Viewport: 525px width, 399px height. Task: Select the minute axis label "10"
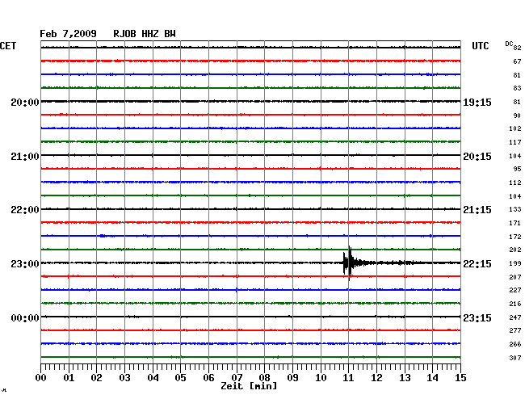click(x=321, y=378)
